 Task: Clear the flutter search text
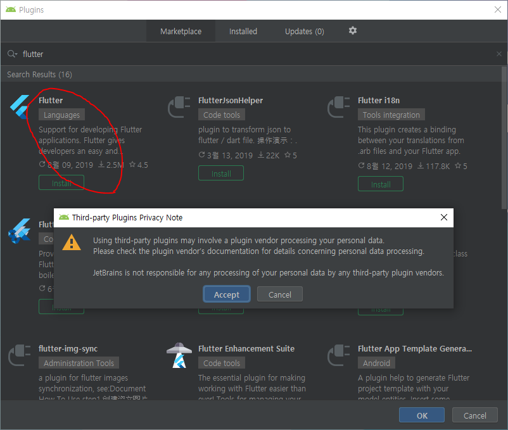coord(499,54)
